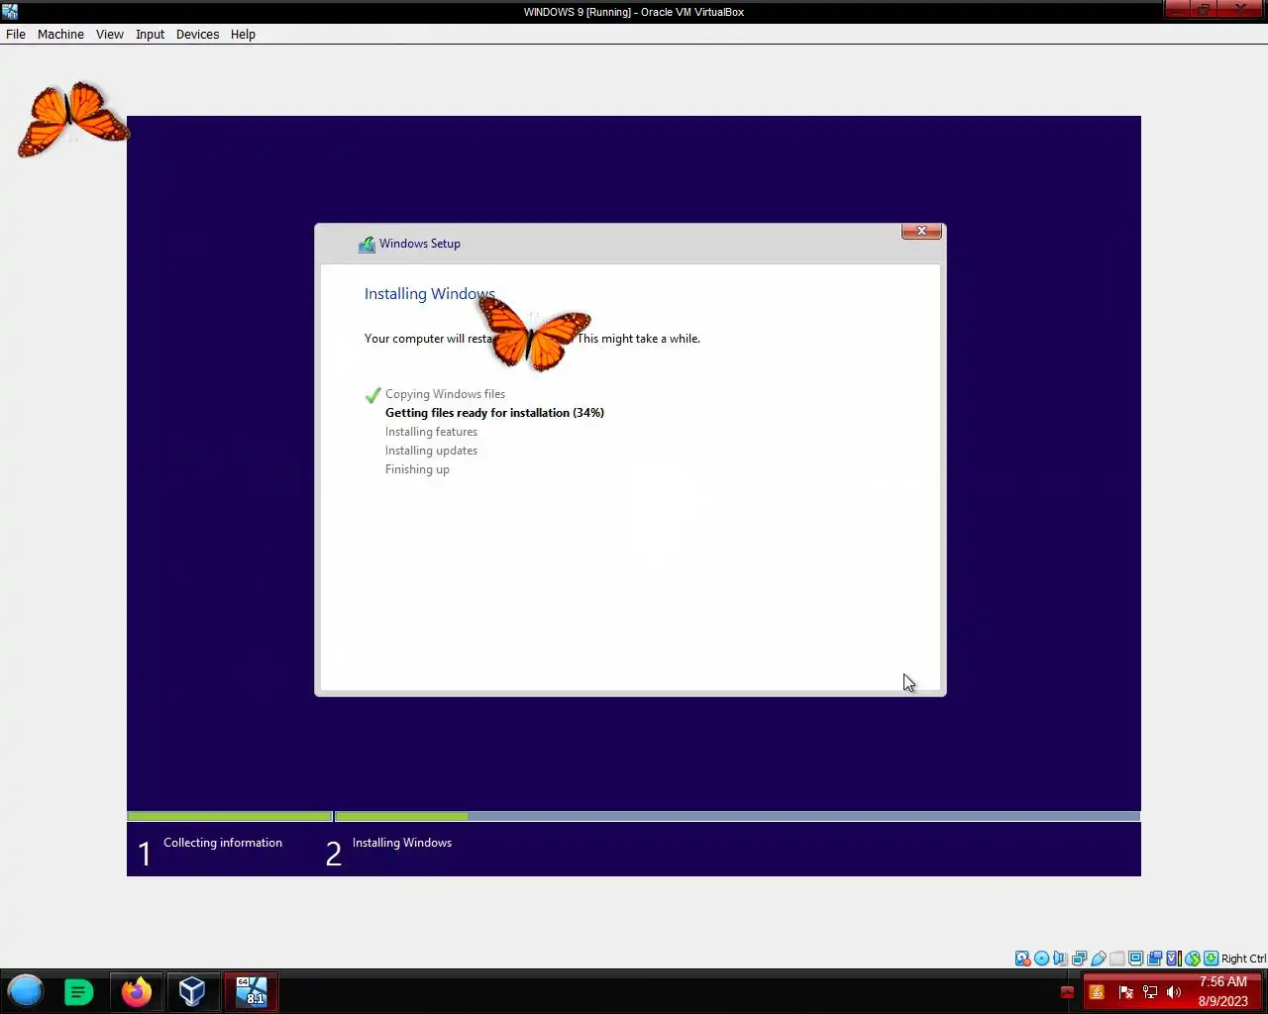
Task: Click the green checkmark beside Copying Windows files
Action: click(372, 394)
